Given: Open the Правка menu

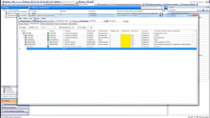Looking at the screenshot, I should click(x=26, y=18).
